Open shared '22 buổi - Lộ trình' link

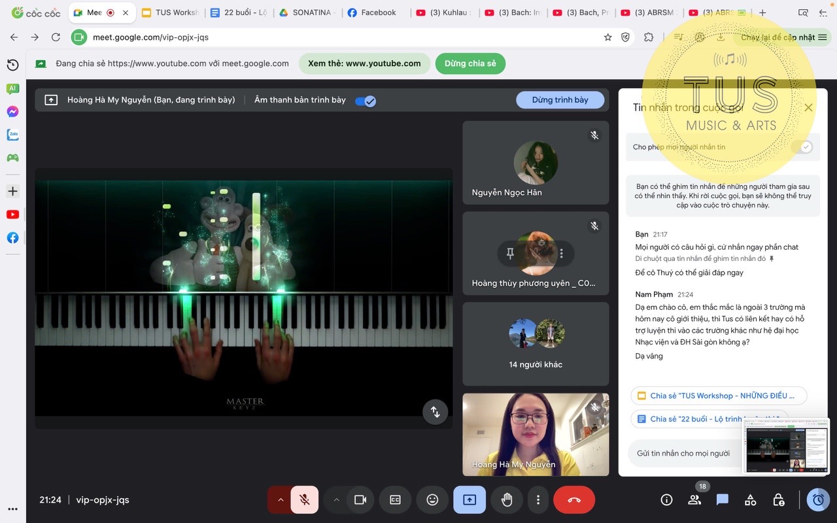coord(709,419)
